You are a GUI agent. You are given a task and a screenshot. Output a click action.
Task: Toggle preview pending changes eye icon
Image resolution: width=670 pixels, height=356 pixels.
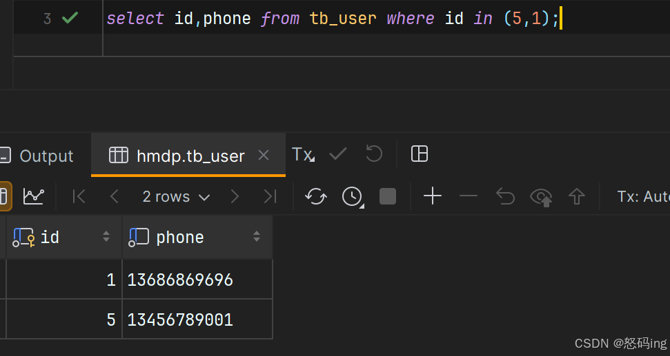coord(541,198)
